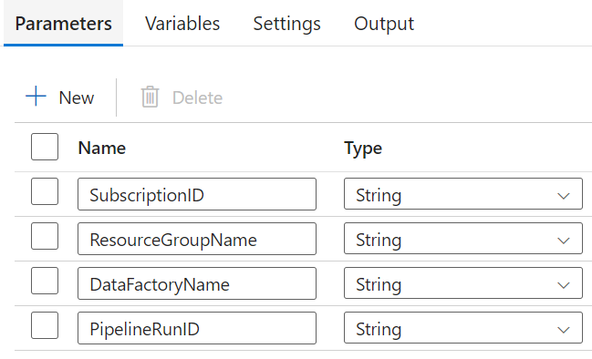Go to the Output tab
This screenshot has height=359, width=592.
click(384, 24)
